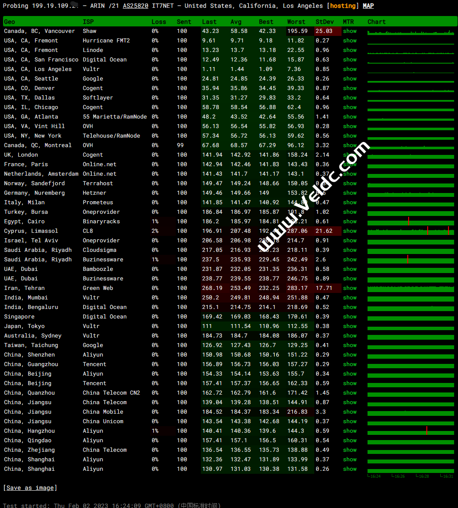Show MTR for India, Mumbai Vultr
This screenshot has width=458, height=508.
(350, 298)
